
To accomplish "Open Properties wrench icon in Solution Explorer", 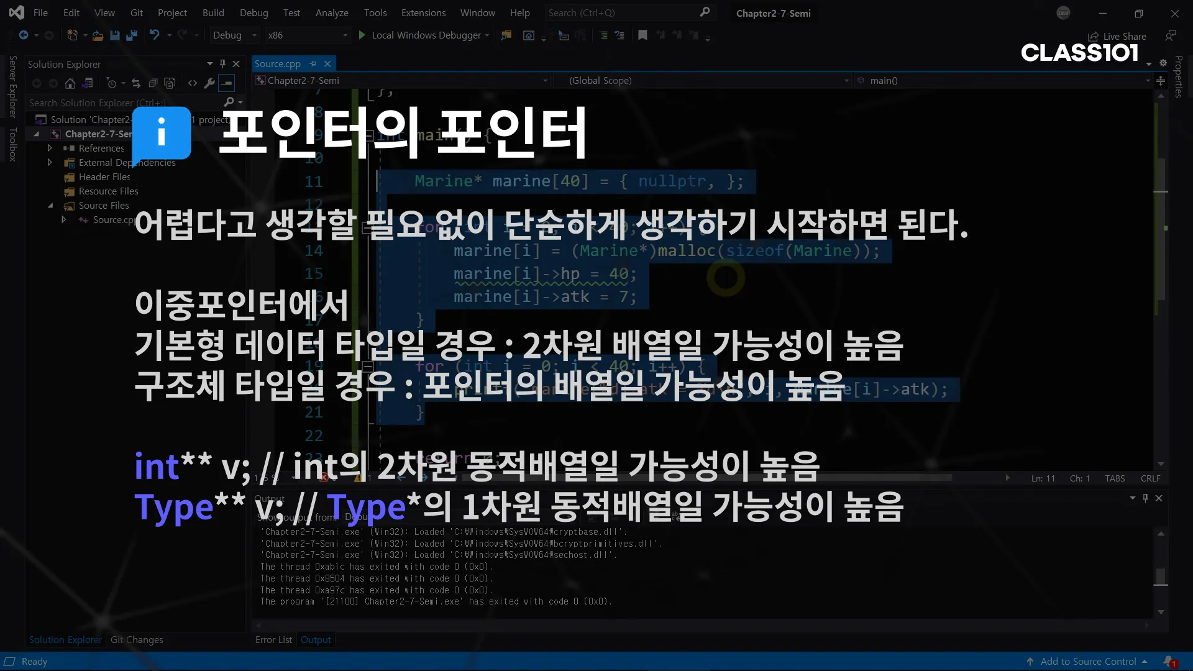I will [x=209, y=83].
